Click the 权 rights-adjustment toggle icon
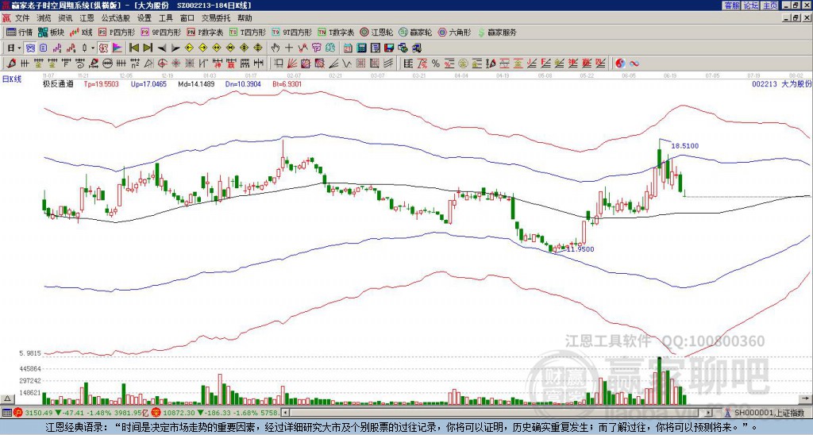The height and width of the screenshot is (435, 813). point(104,48)
